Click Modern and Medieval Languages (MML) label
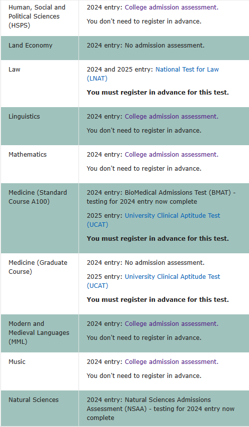Screen dimensions: 249x427 click(38, 332)
